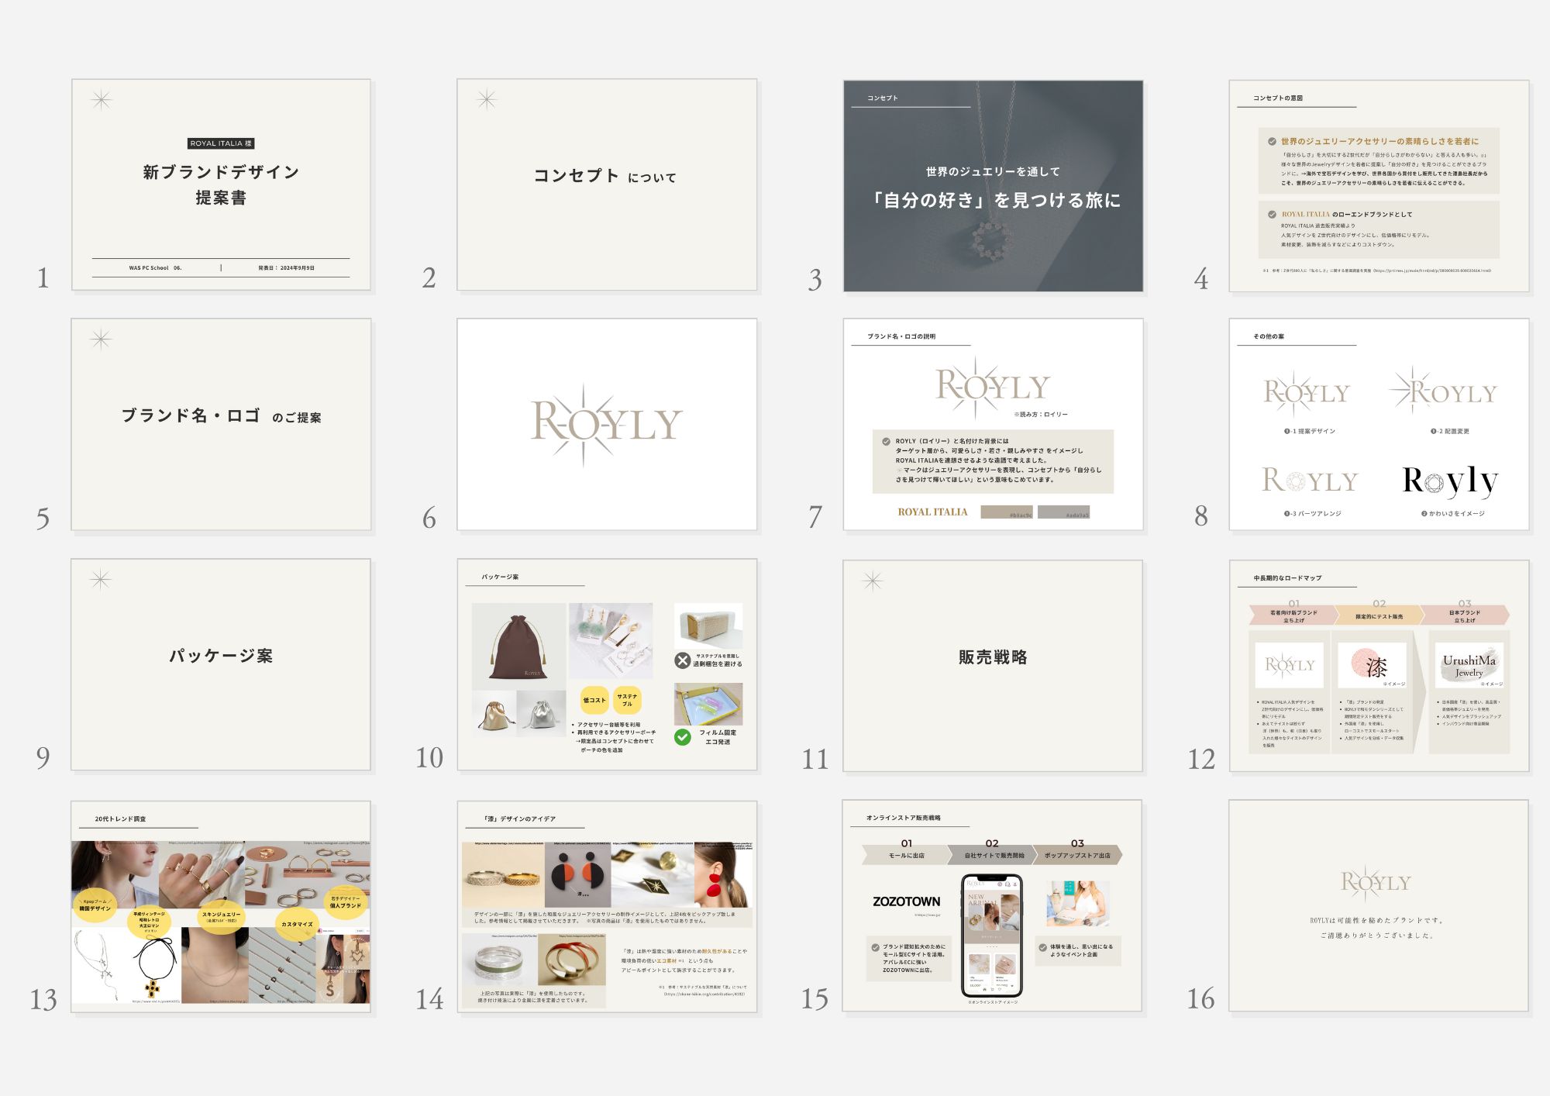Image resolution: width=1550 pixels, height=1096 pixels.
Task: Click check icon beside ROYAL ITALIA のローエンドブランド
Action: pyautogui.click(x=1272, y=215)
